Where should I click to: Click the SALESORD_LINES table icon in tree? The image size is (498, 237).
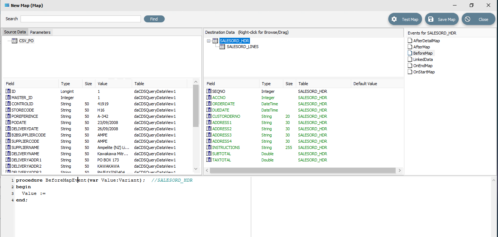(222, 47)
